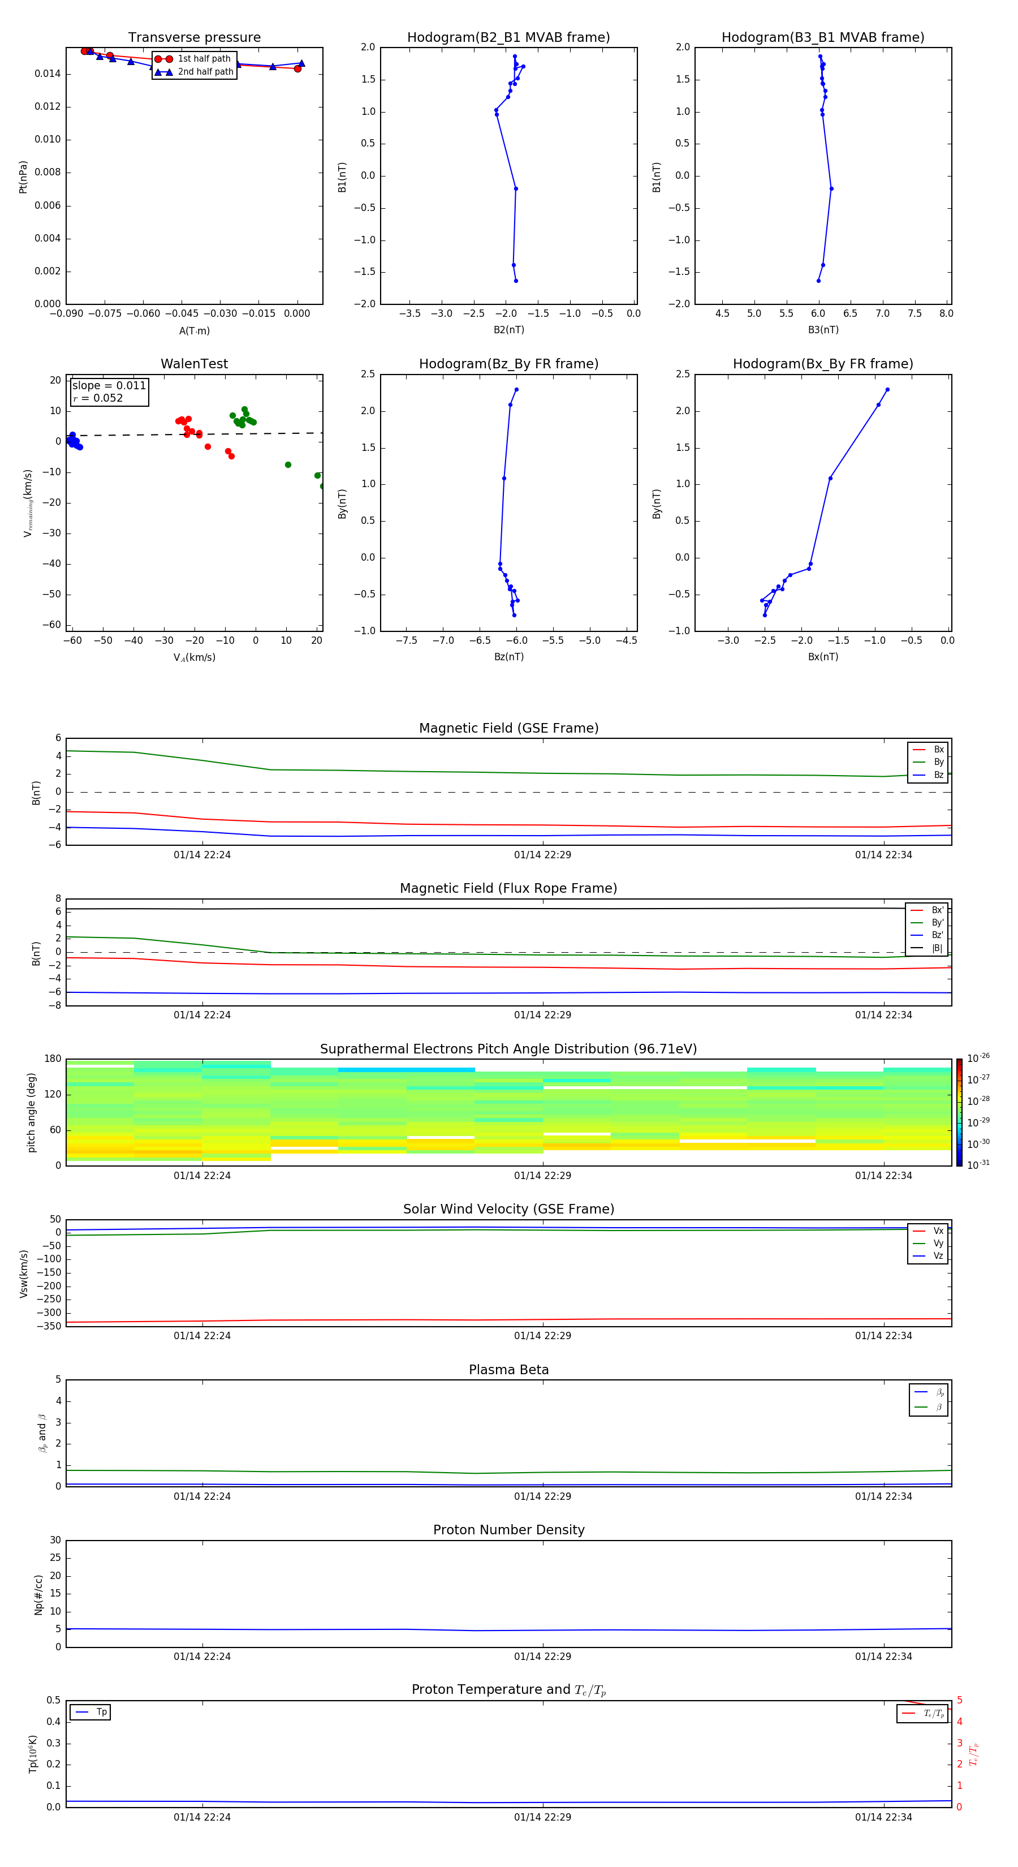This screenshot has height=1867, width=1018.
Task: Select By in the GSE Frame legend
Action: [928, 762]
